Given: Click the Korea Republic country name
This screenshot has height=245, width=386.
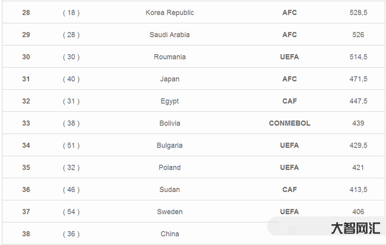Looking at the screenshot, I should pyautogui.click(x=169, y=12).
